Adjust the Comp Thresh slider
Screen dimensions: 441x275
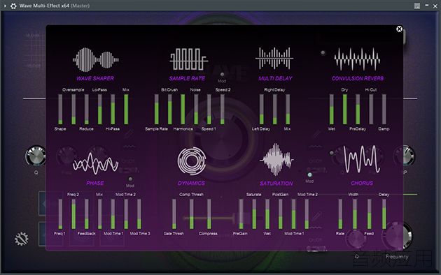point(192,214)
